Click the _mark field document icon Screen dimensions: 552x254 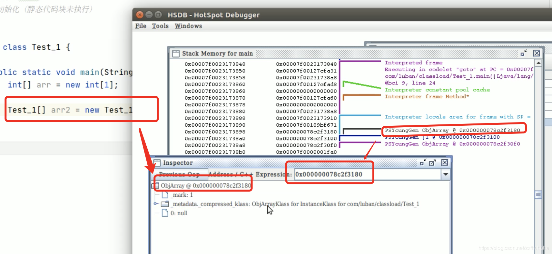[x=165, y=195]
